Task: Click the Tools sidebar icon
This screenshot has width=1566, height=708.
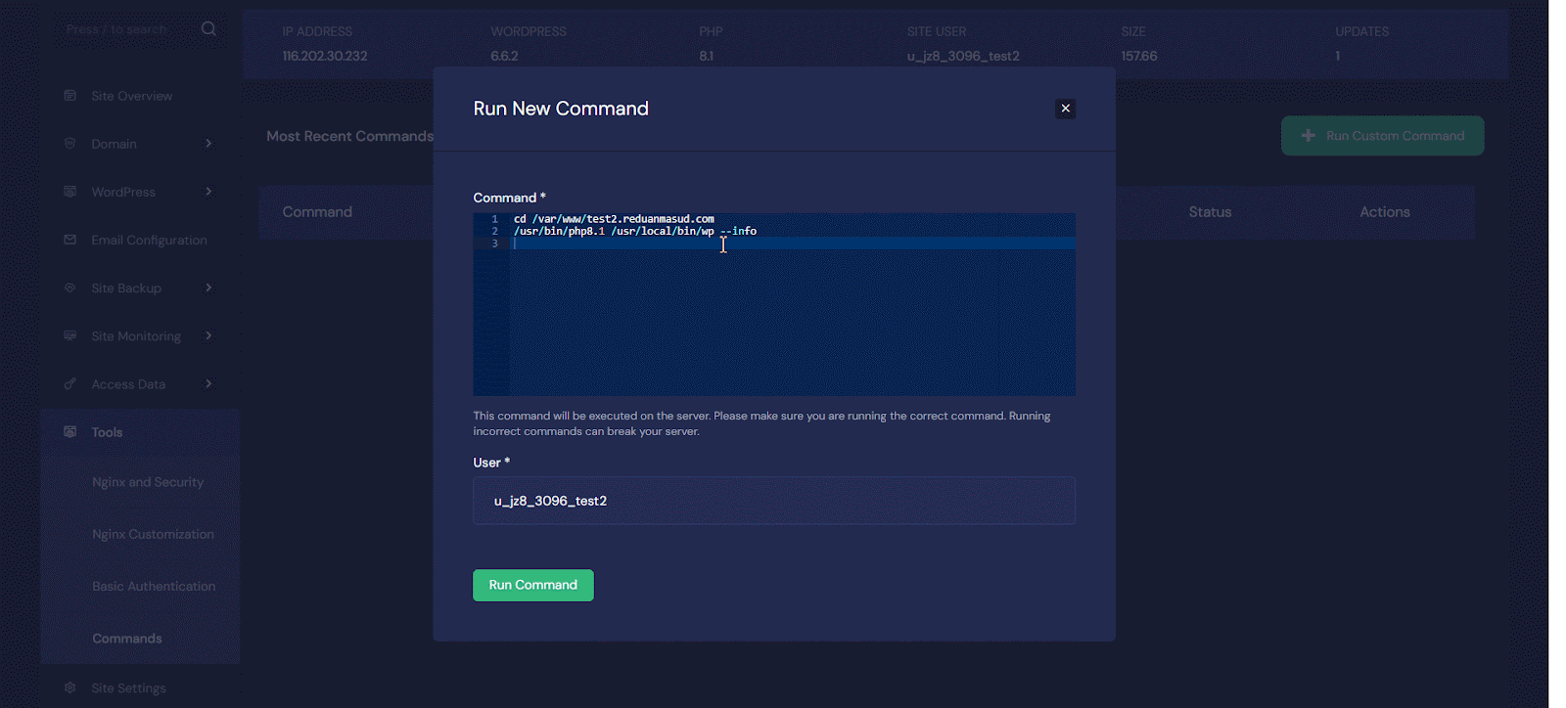Action: click(x=69, y=431)
